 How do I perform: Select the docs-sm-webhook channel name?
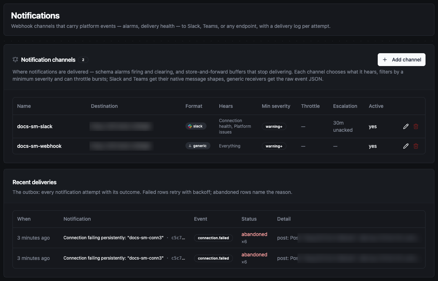click(39, 146)
